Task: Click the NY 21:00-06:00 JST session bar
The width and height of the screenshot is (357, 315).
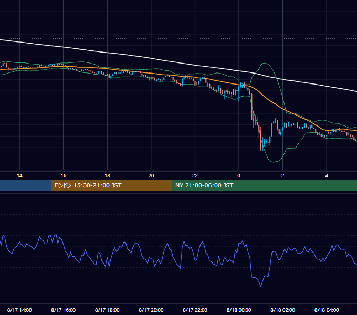Action: click(264, 185)
